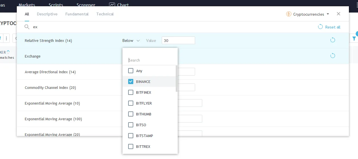Click the Reset all link
The image size is (358, 159).
pos(329,27)
